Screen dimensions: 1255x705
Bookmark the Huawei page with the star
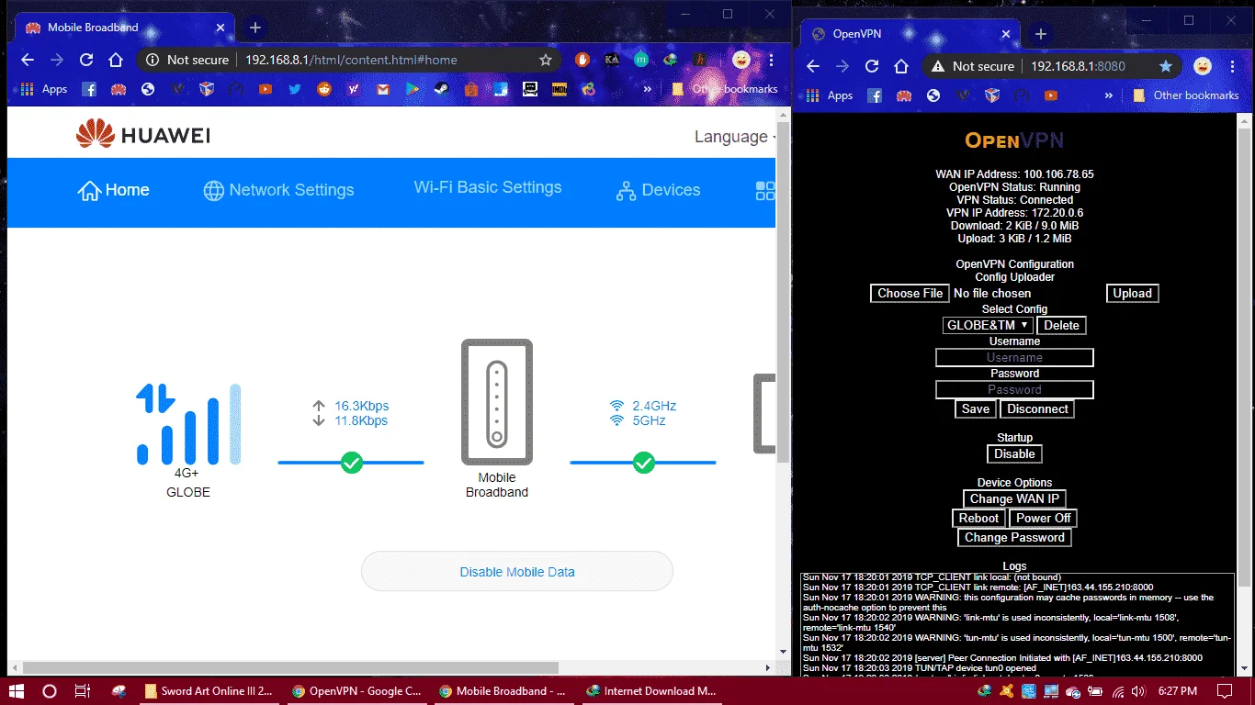(546, 60)
